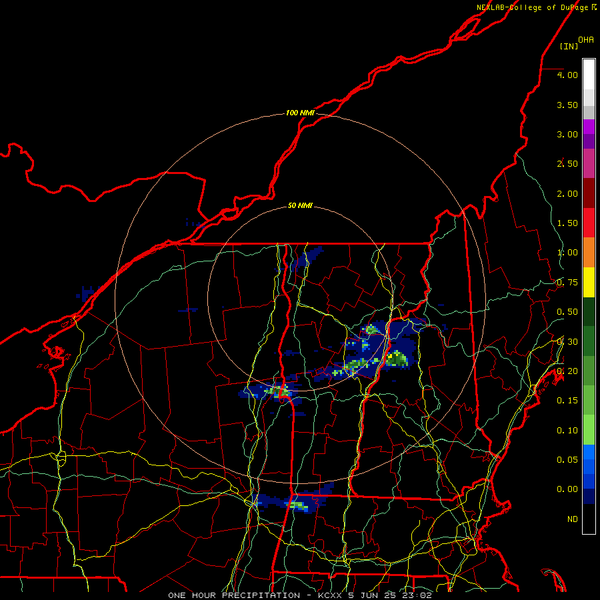
Task: Click the bright magenta legend swatch above 3.00
Action: tap(589, 127)
